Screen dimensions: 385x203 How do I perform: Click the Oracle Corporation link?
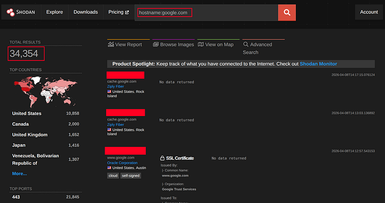click(x=122, y=163)
